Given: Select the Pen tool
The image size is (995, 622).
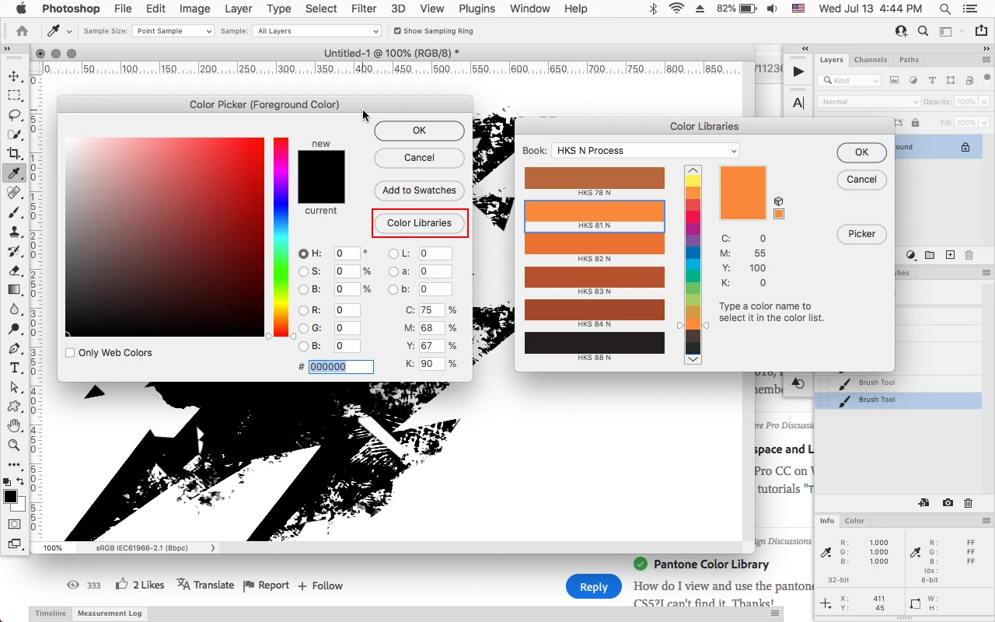Looking at the screenshot, I should pos(14,348).
